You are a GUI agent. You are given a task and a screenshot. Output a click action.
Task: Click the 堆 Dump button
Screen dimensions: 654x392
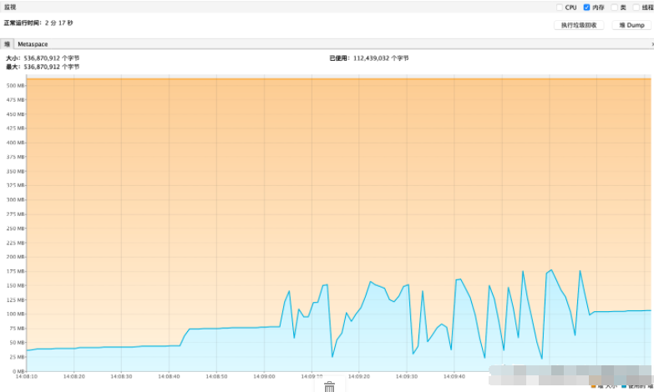[x=631, y=25]
